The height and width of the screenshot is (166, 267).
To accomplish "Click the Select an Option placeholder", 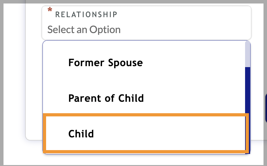I will point(84,30).
